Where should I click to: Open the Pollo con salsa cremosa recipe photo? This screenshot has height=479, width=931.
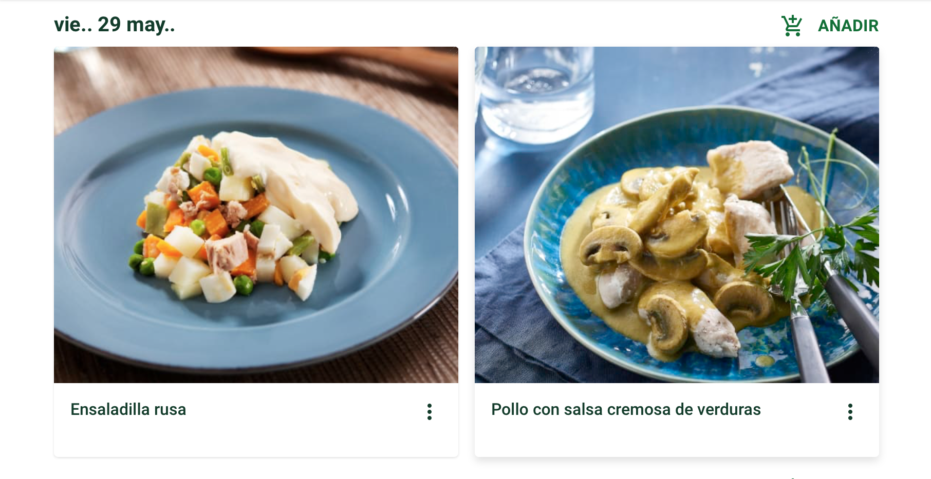pyautogui.click(x=677, y=215)
